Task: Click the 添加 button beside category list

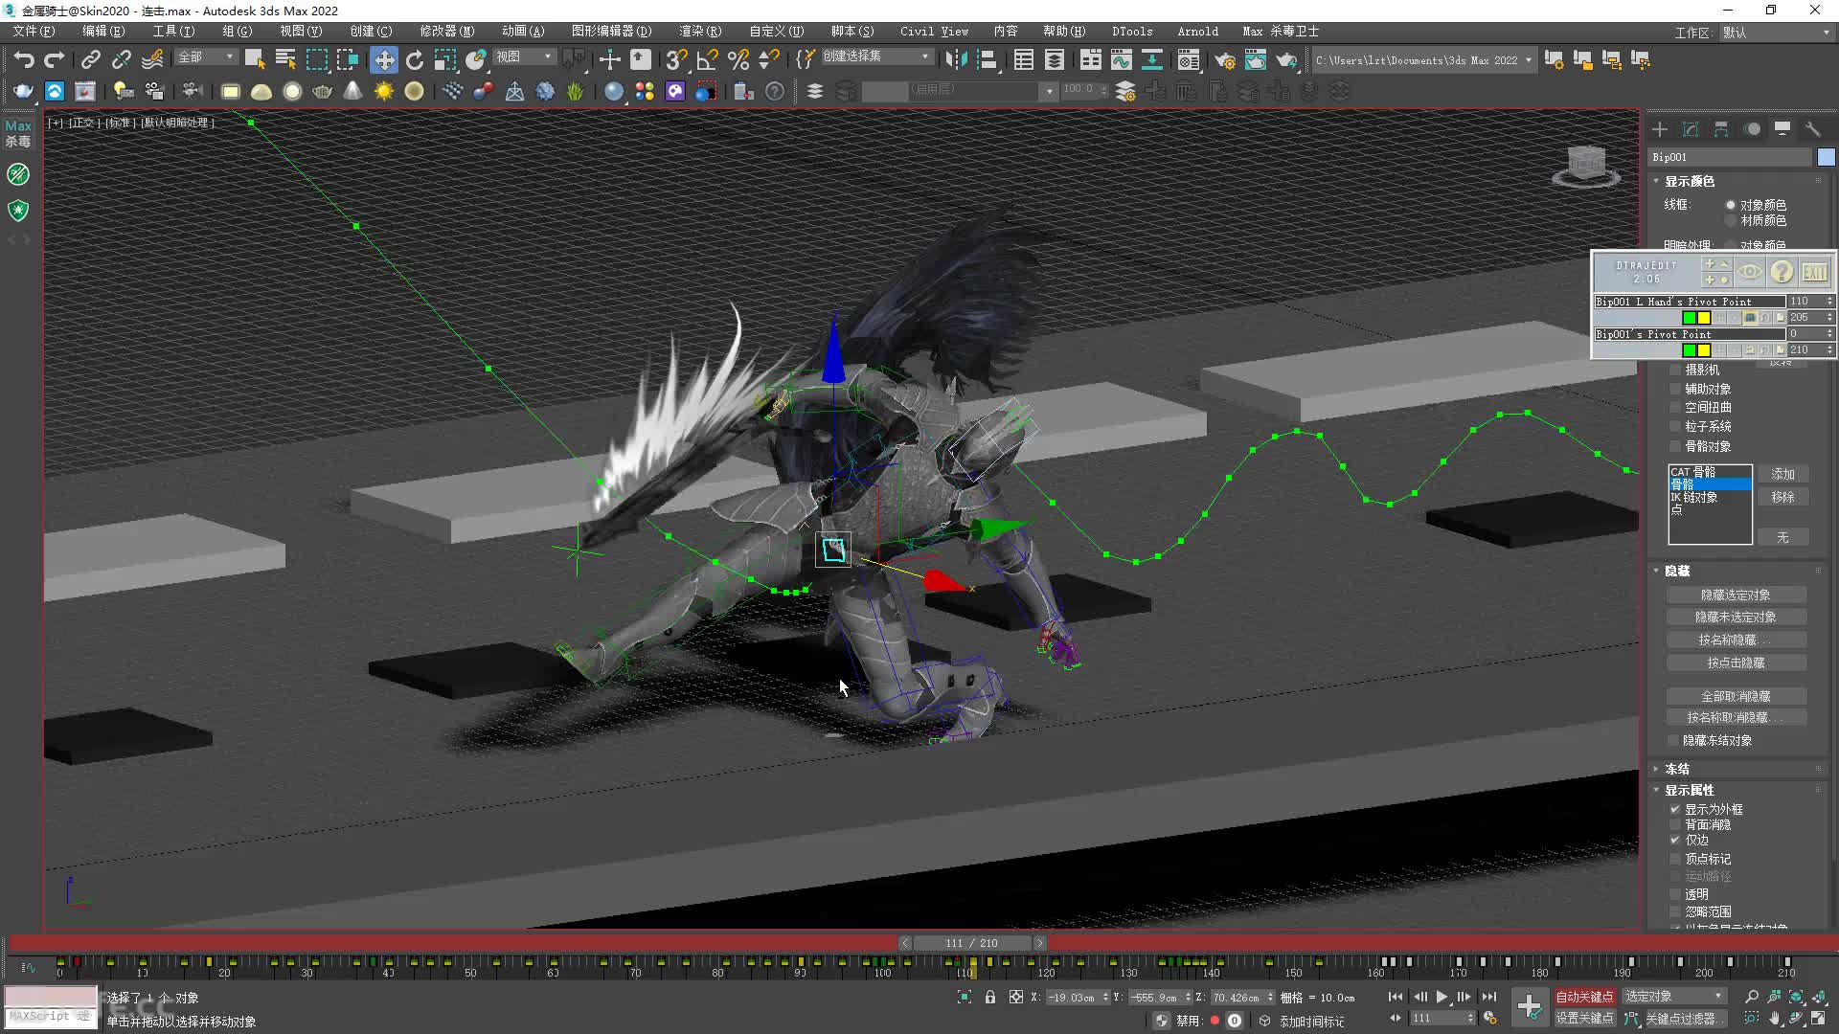Action: tap(1782, 474)
